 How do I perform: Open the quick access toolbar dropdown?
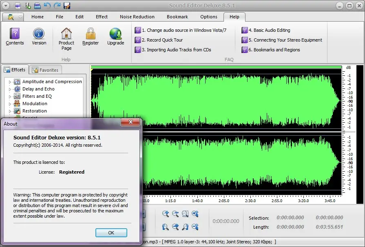click(6, 5)
